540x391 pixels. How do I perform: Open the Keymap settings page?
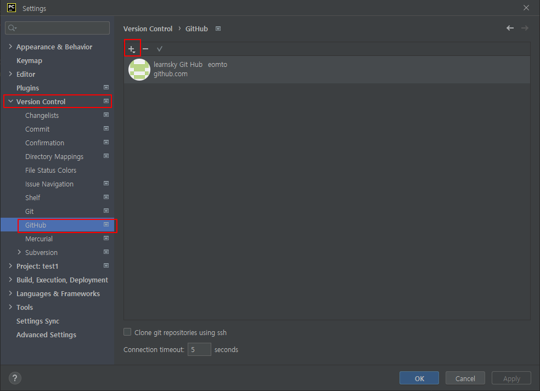pos(29,60)
